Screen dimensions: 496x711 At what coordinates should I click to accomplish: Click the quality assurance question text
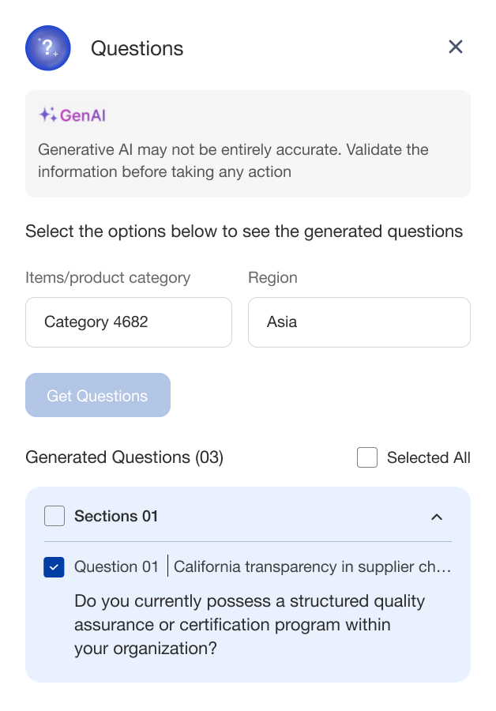pyautogui.click(x=250, y=625)
